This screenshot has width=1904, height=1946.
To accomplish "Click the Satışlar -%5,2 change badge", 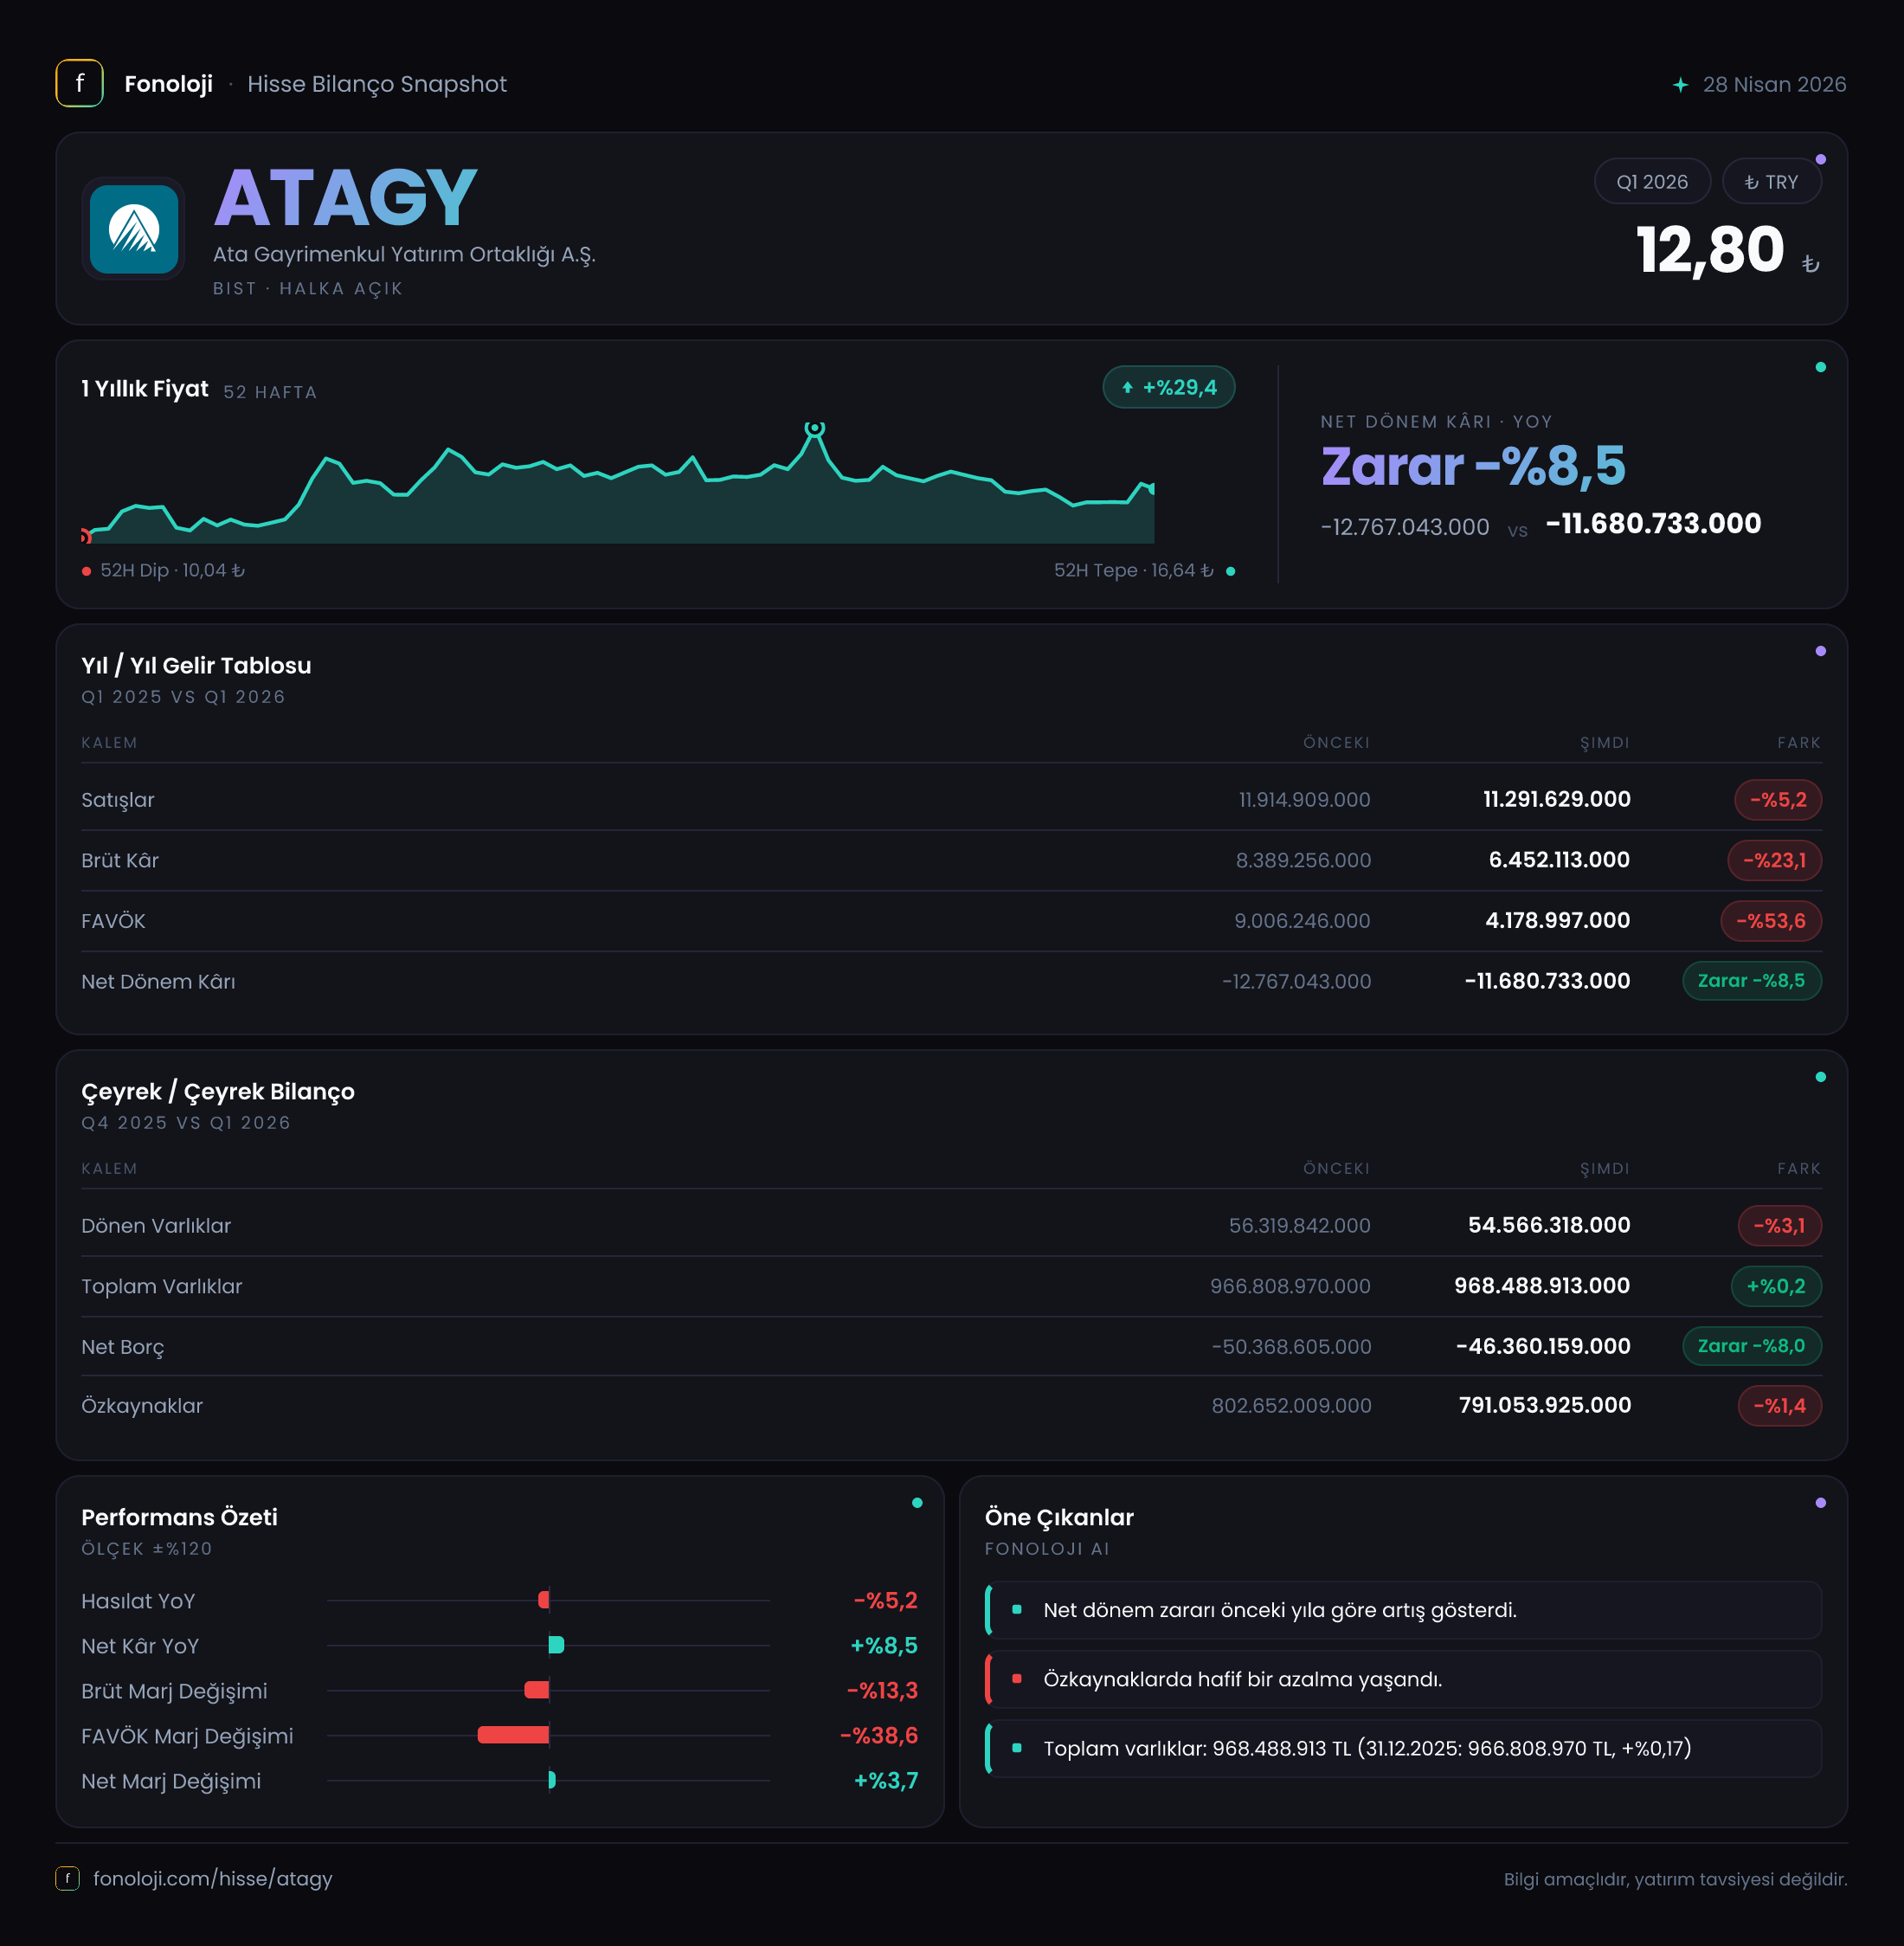I will (1777, 800).
